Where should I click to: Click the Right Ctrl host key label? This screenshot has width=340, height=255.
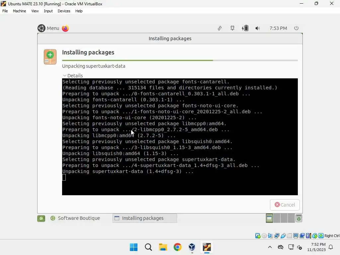[332, 236]
